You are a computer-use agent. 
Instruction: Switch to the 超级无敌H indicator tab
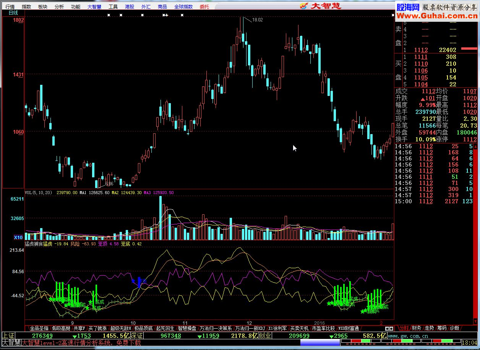pos(121,328)
